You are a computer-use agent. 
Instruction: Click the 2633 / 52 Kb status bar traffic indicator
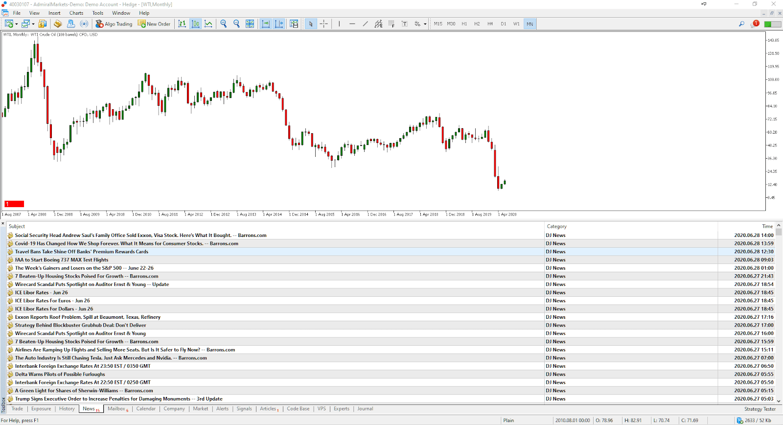tap(754, 420)
